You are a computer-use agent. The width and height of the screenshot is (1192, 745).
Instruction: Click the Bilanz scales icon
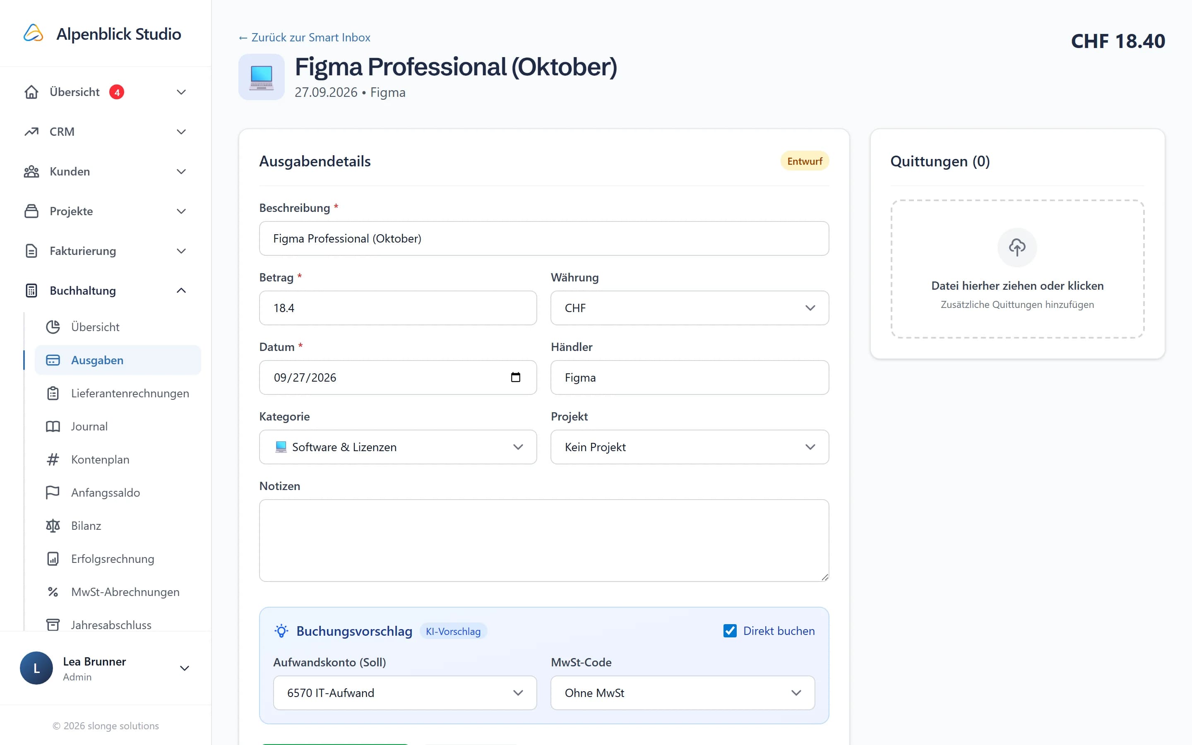pos(53,526)
